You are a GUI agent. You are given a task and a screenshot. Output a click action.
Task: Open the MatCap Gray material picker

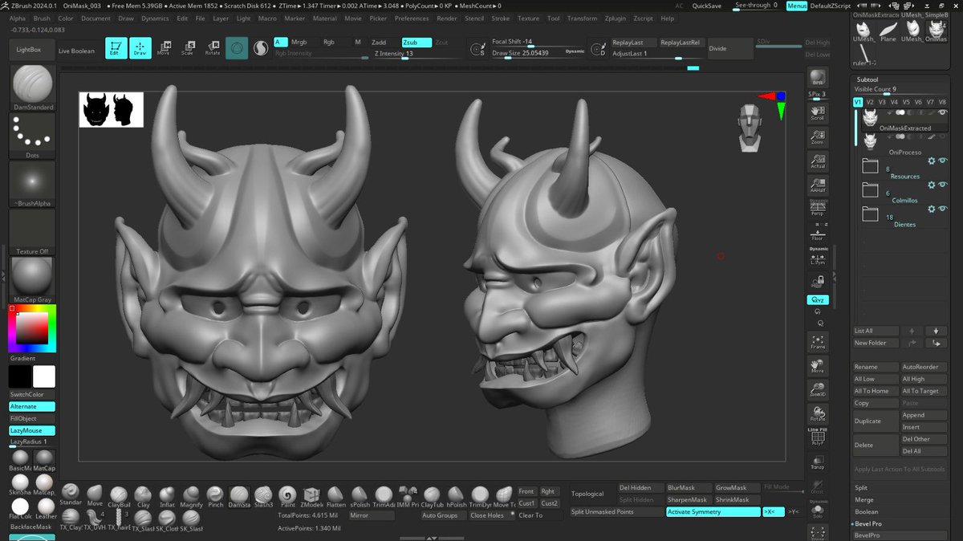point(33,279)
